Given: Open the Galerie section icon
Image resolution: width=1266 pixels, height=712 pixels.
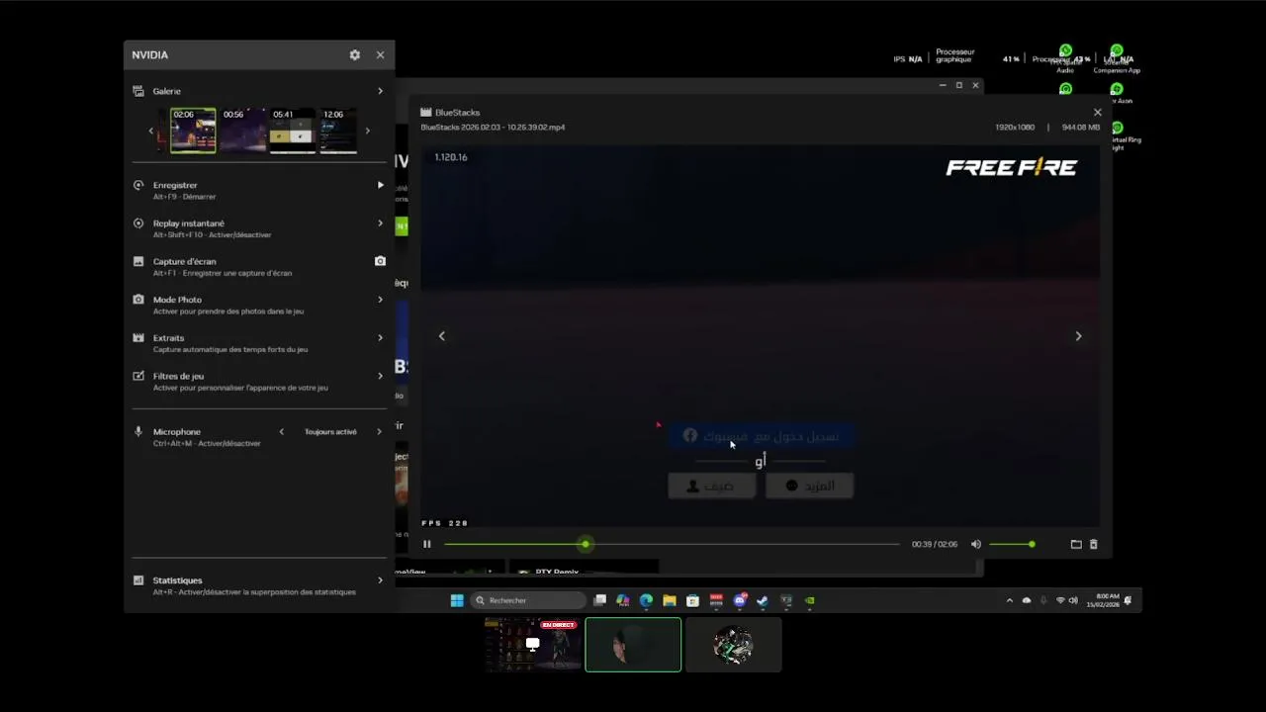Looking at the screenshot, I should (138, 91).
